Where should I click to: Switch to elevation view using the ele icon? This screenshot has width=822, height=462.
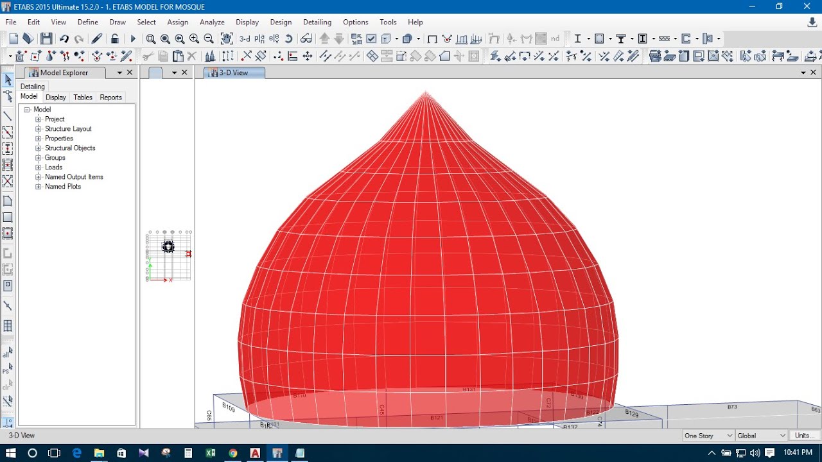pyautogui.click(x=275, y=38)
